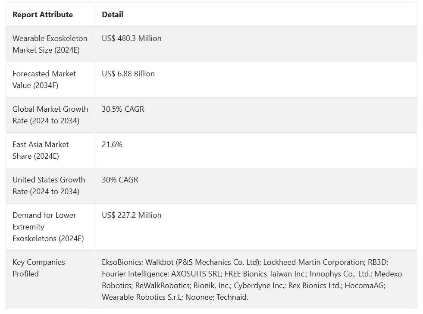The width and height of the screenshot is (423, 314).
Task: Click the 30.5% CAGR value
Action: [123, 109]
